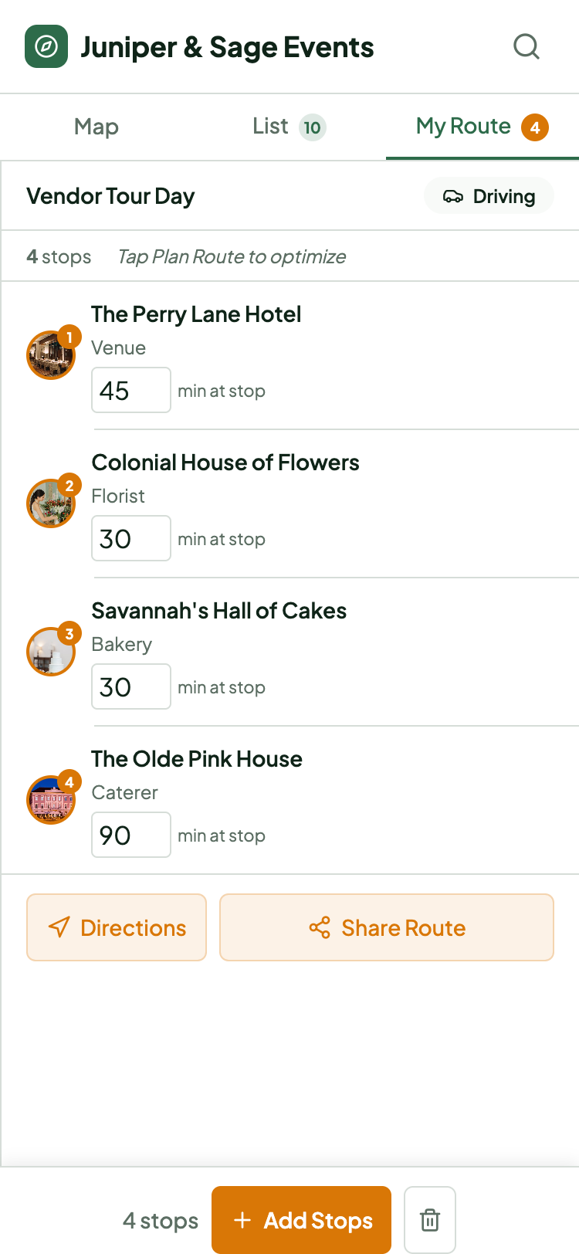Open search with the magnifier icon
Viewport: 579px width, 1254px height.
tap(527, 46)
